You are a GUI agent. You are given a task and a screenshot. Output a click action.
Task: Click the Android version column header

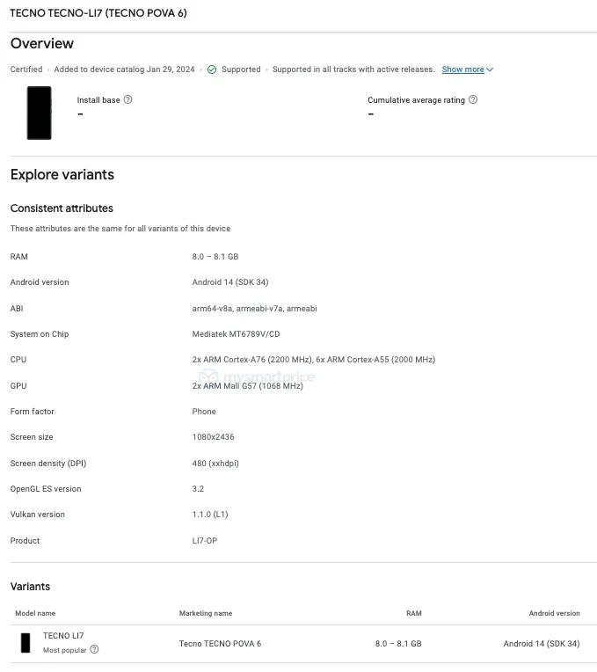[554, 613]
